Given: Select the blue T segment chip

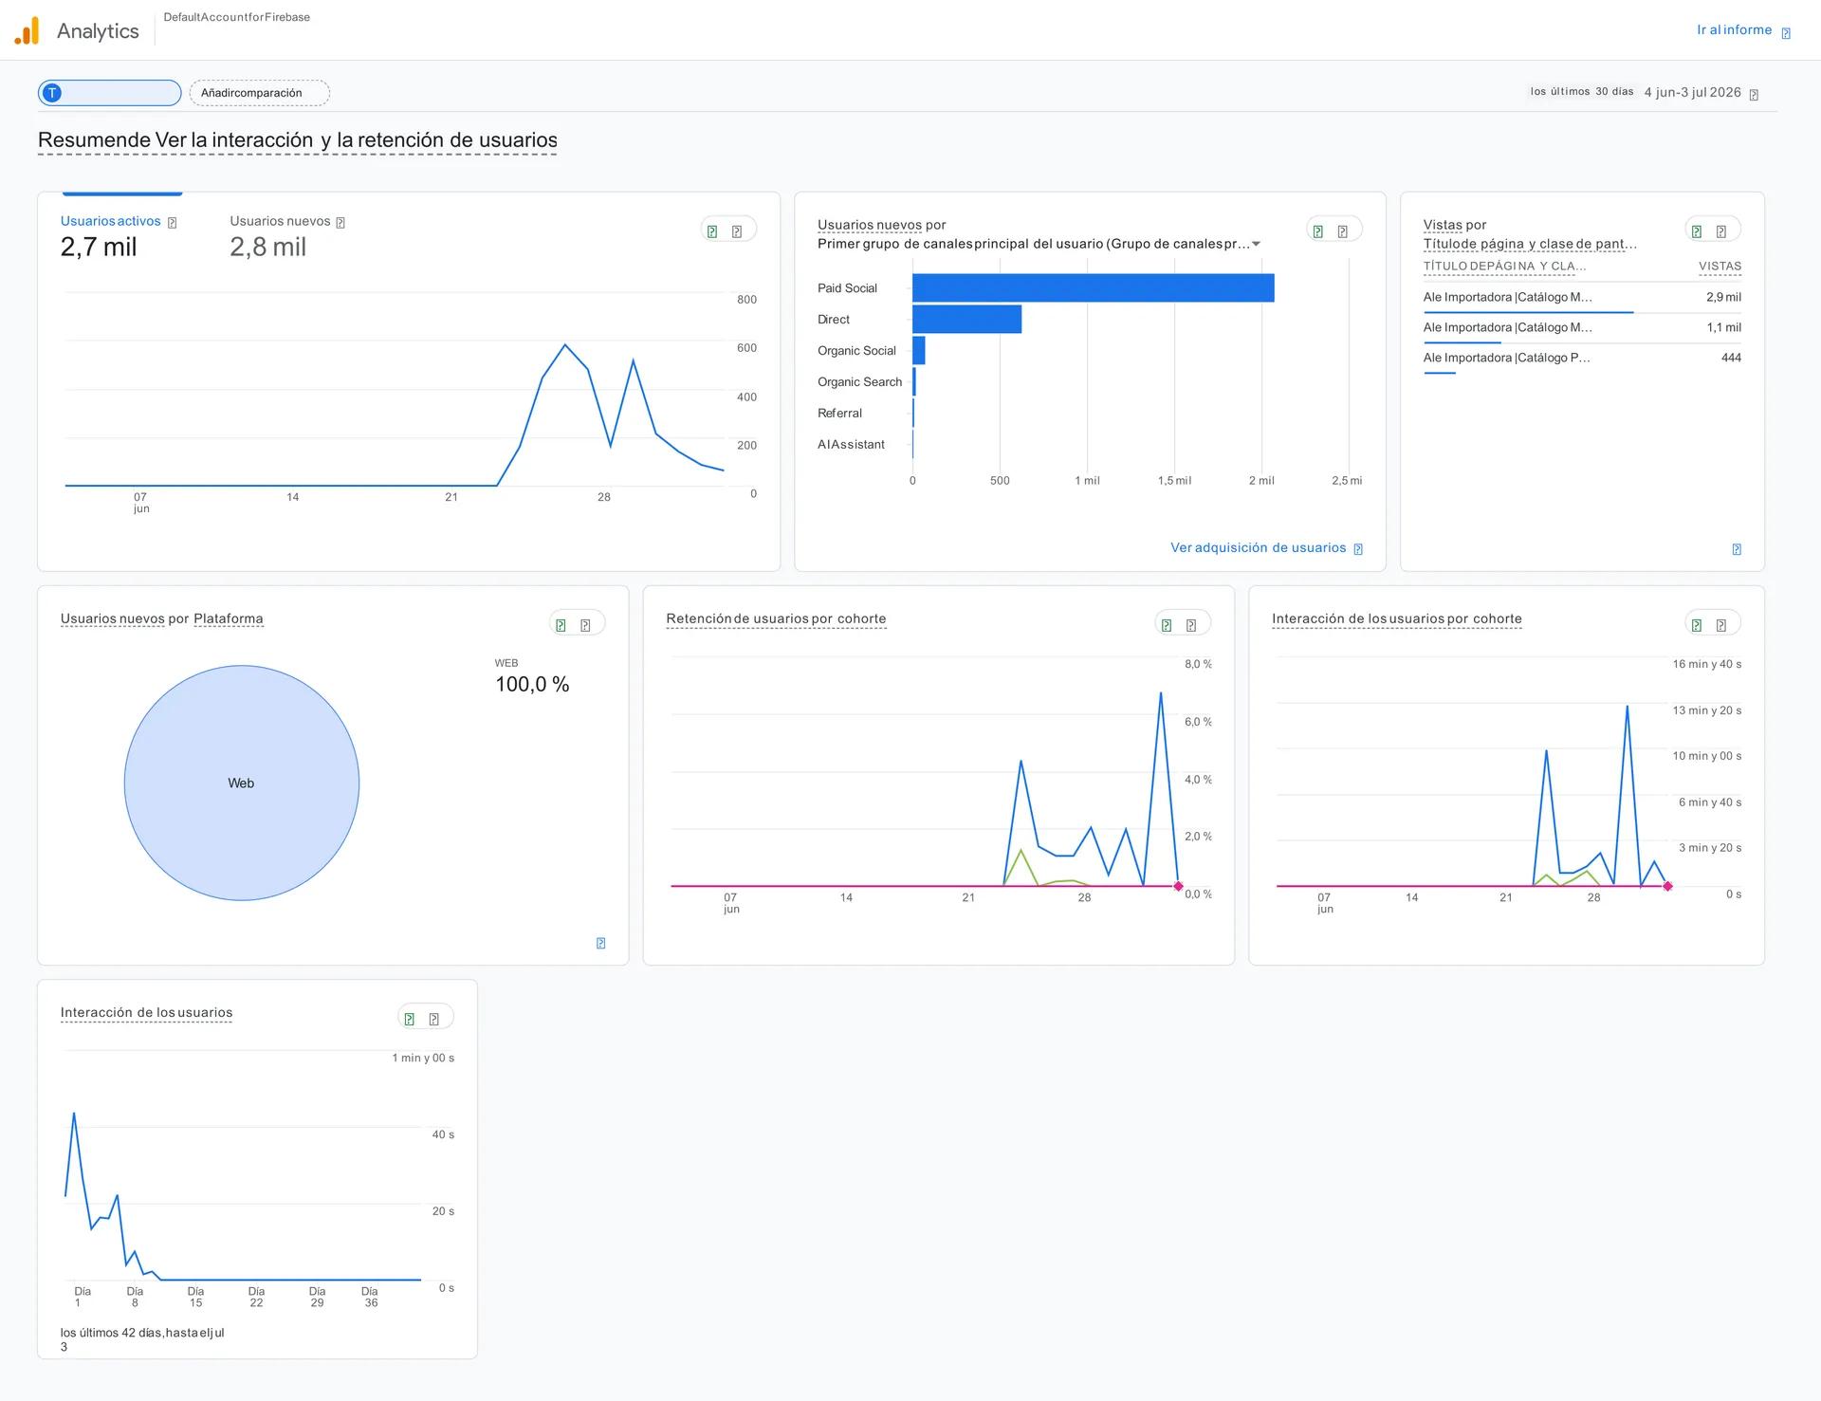Looking at the screenshot, I should [109, 93].
